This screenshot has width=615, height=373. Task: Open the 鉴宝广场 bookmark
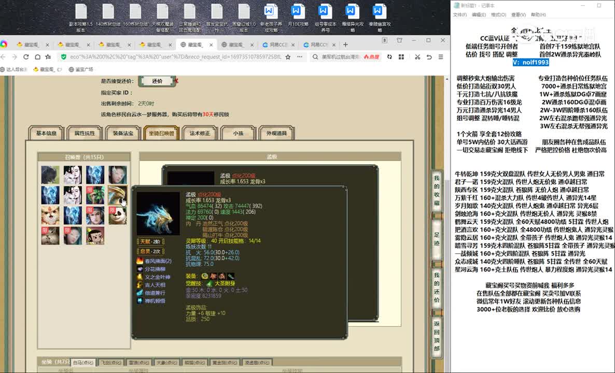pos(81,69)
